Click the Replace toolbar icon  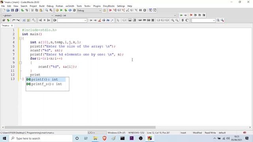51,10
